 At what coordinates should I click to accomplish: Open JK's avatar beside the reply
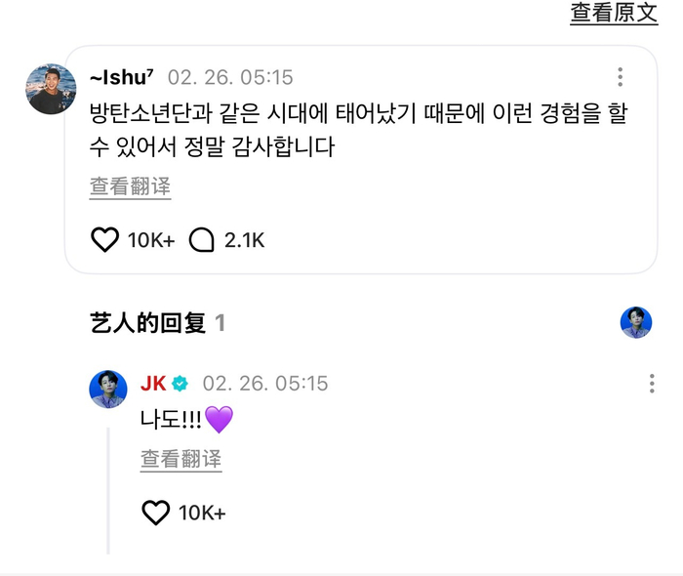[x=108, y=389]
